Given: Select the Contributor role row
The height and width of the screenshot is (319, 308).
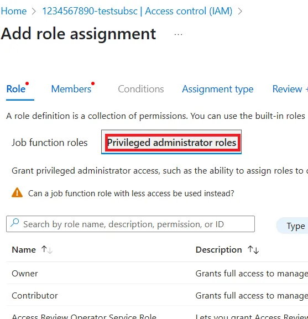Looking at the screenshot, I should pyautogui.click(x=157, y=295).
